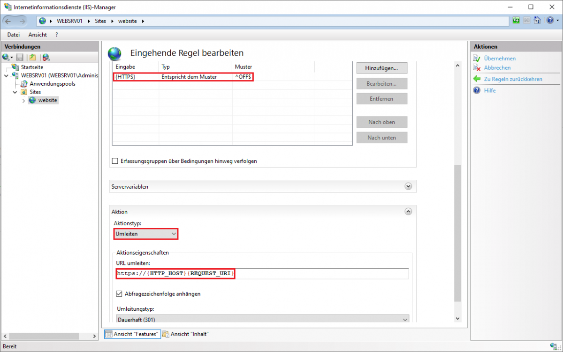Click WEBSRV01 in the breadcrumb

click(70, 21)
